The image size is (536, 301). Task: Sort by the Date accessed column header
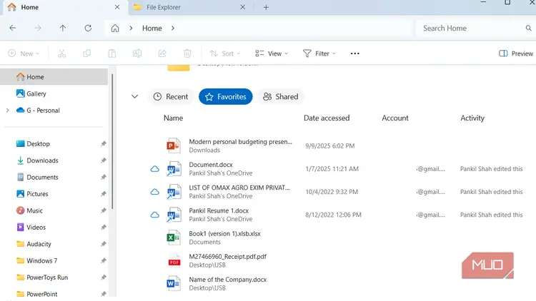[327, 118]
